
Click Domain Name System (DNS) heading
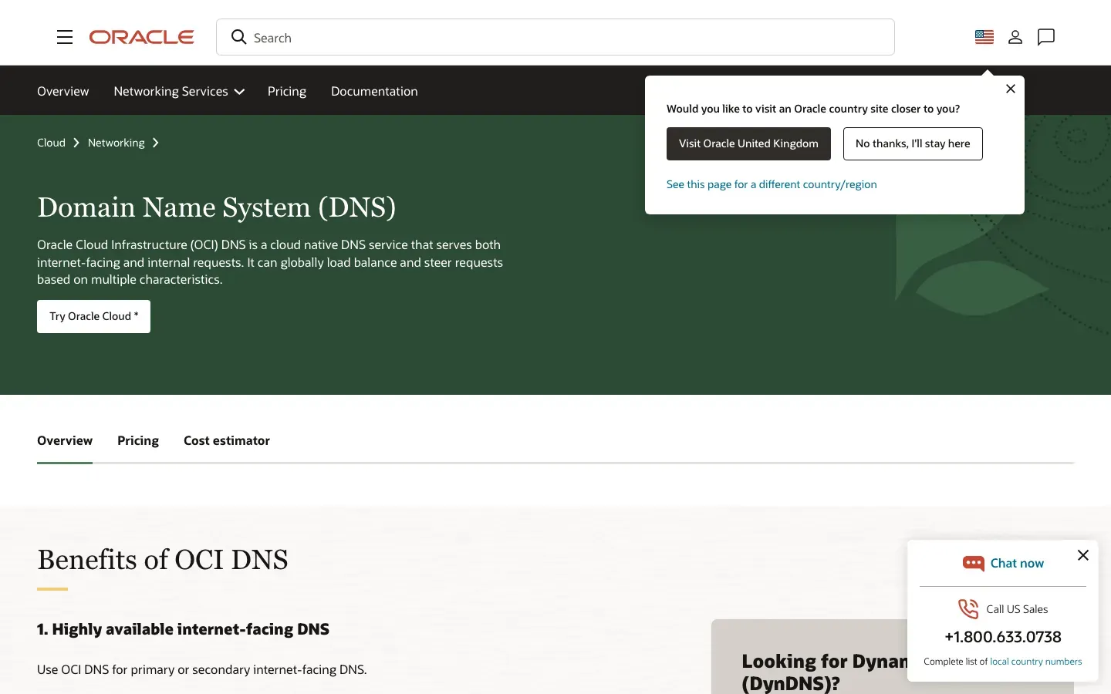point(217,207)
